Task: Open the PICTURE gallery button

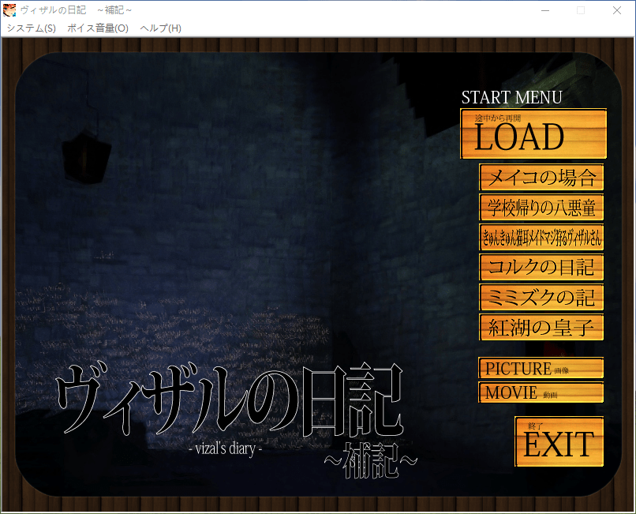Action: [x=541, y=369]
